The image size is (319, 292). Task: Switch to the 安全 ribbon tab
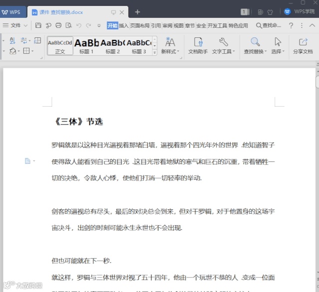click(201, 25)
